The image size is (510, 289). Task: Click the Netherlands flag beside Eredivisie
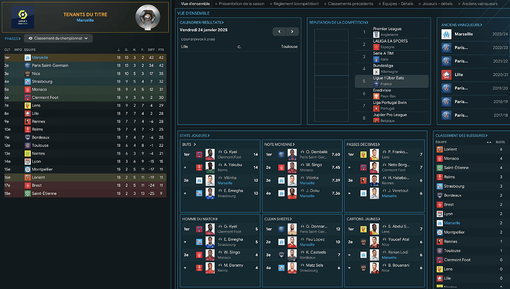[376, 96]
